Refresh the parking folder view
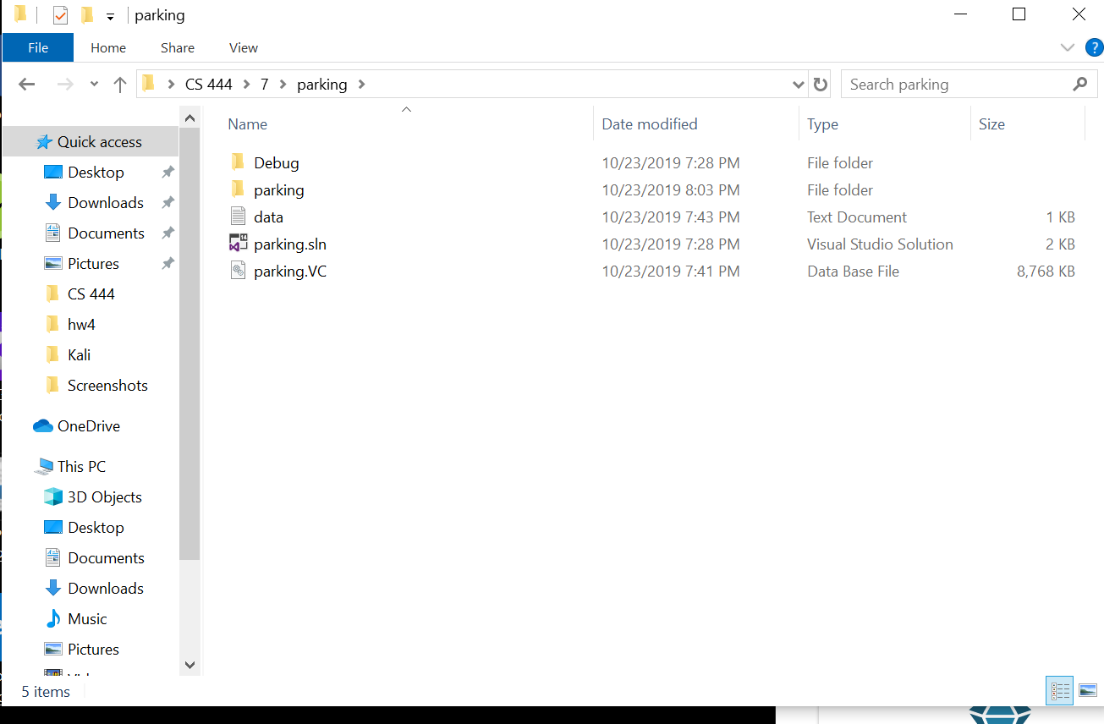Image resolution: width=1104 pixels, height=724 pixels. tap(820, 84)
